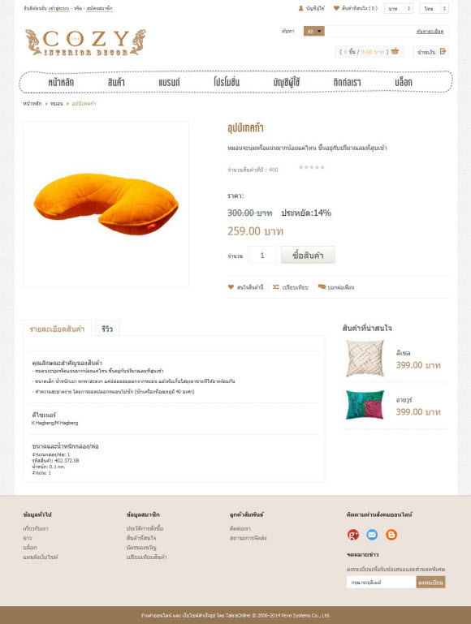This screenshot has width=471, height=624.
Task: Click the tell-a-friend speech bubble icon
Action: (322, 287)
